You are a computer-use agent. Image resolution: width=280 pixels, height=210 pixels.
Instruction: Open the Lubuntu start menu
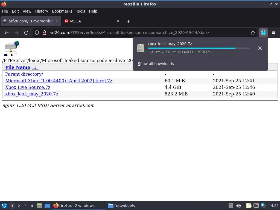click(x=4, y=206)
